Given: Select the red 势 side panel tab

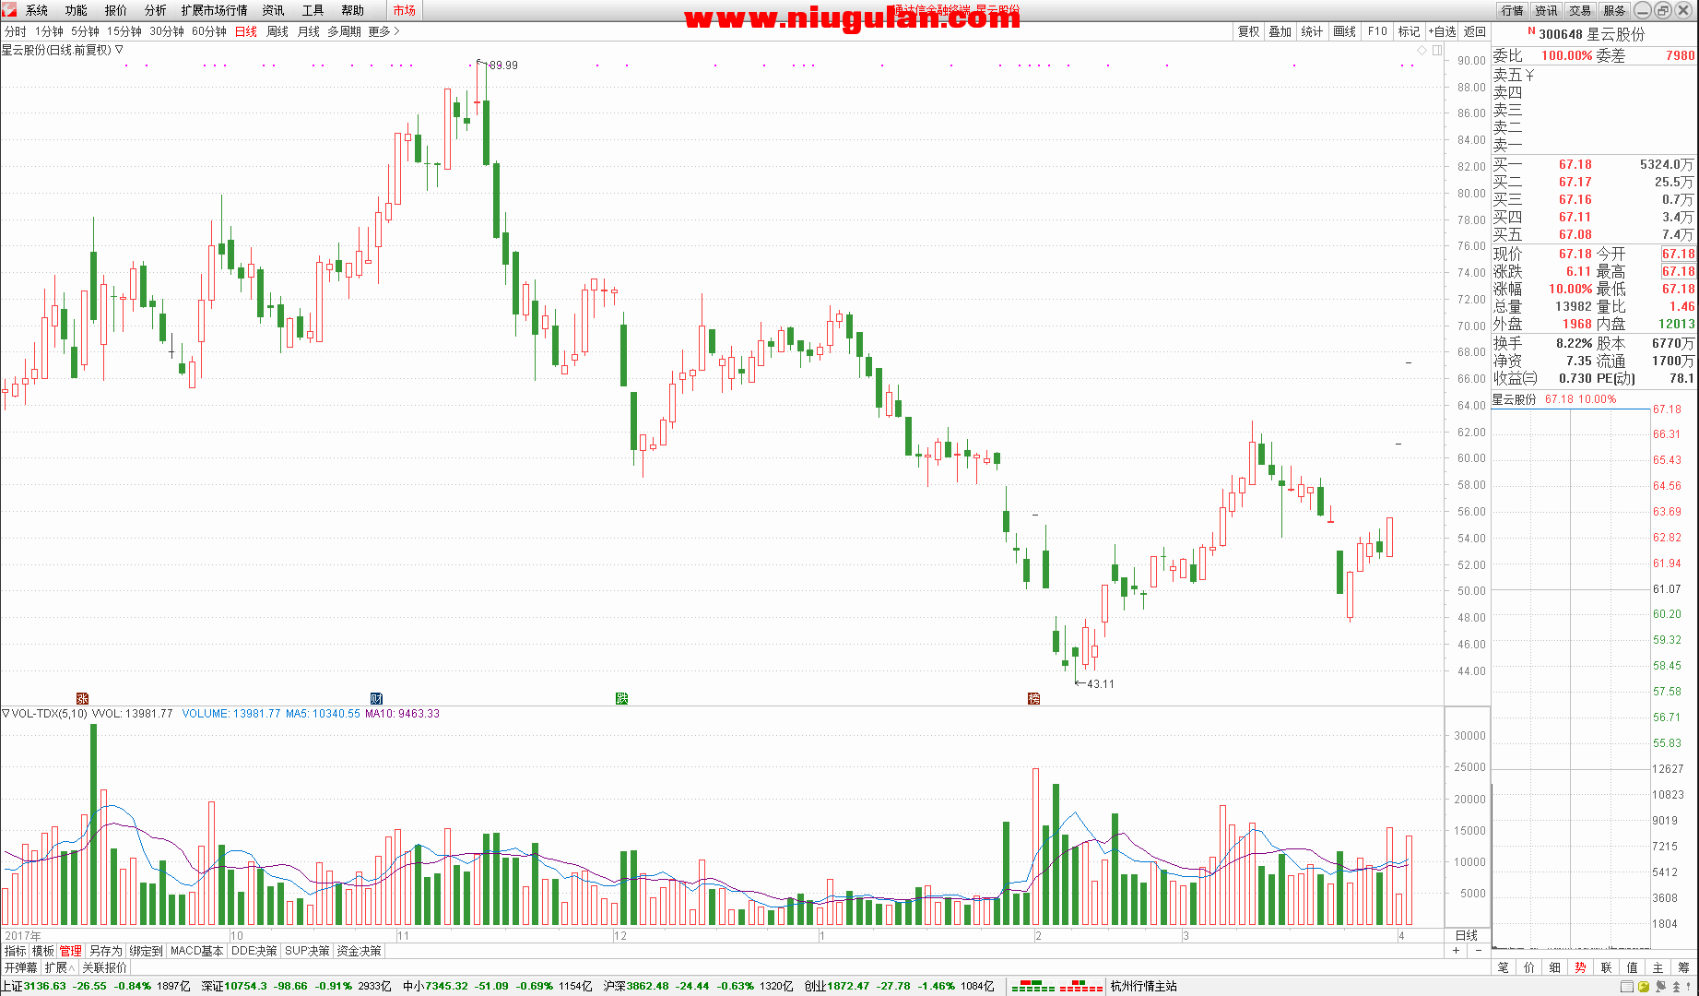Looking at the screenshot, I should (1581, 967).
